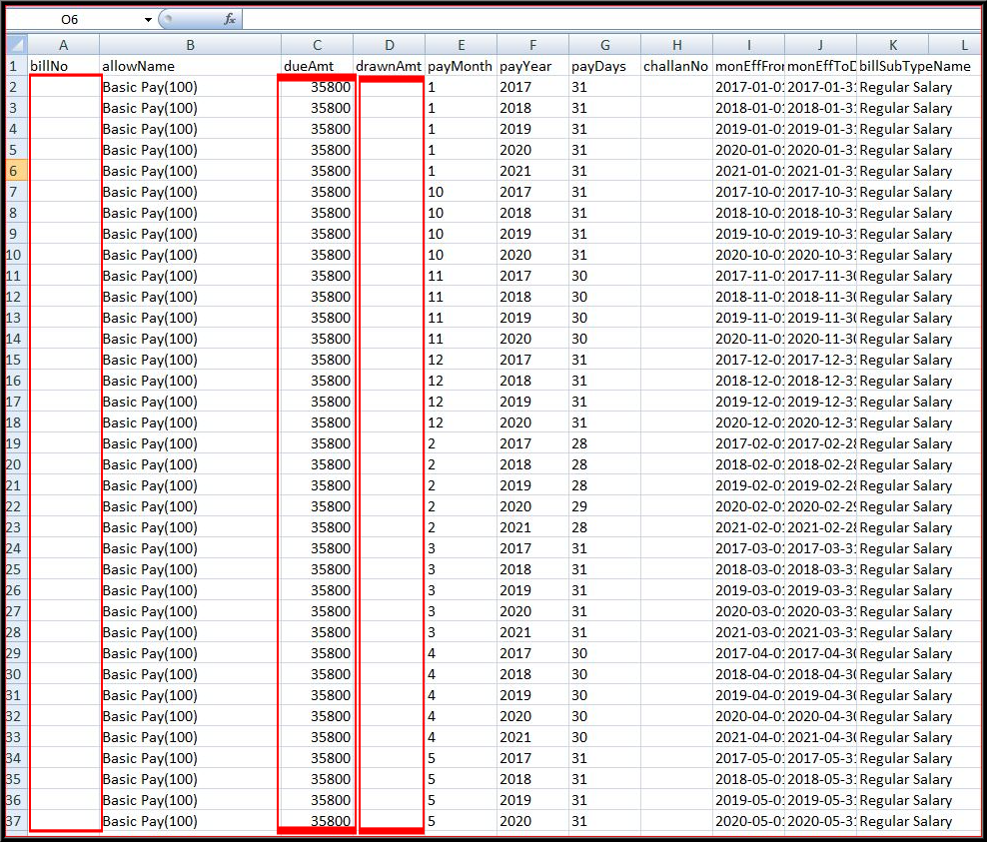Click inside the formula bar
Screen dimensions: 987x842
pos(610,20)
